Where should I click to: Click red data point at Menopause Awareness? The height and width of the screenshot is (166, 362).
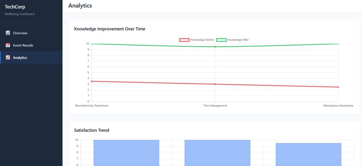click(x=338, y=87)
